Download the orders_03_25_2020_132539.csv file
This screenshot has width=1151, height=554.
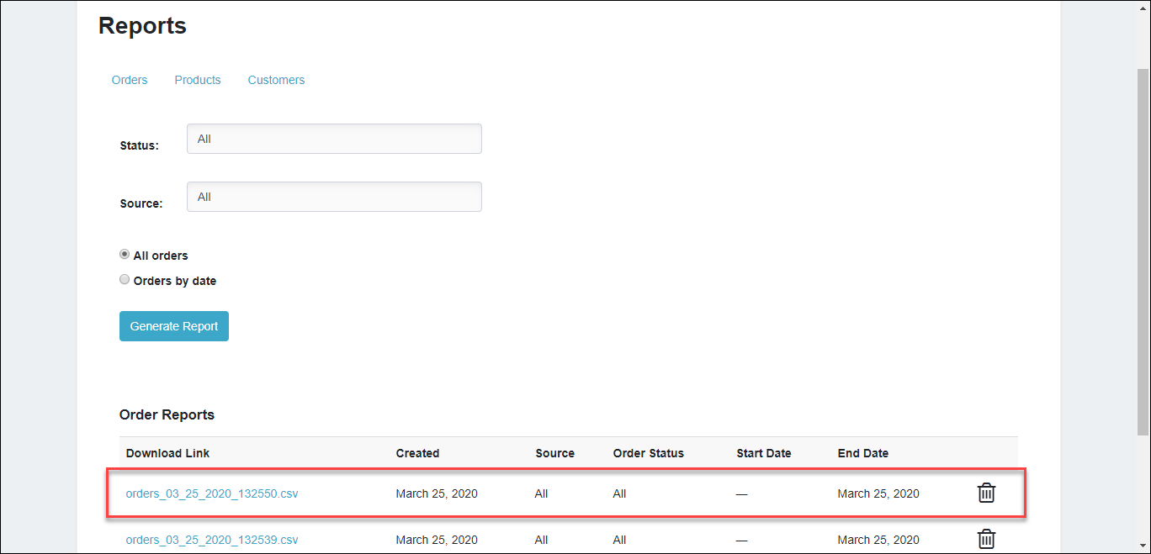pos(211,540)
